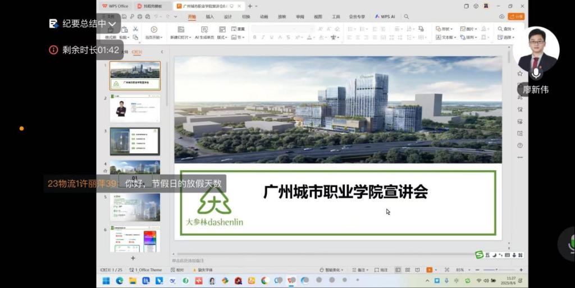This screenshot has width=575, height=288.
Task: Open Microsoft Edge from the taskbar
Action: tap(120, 281)
